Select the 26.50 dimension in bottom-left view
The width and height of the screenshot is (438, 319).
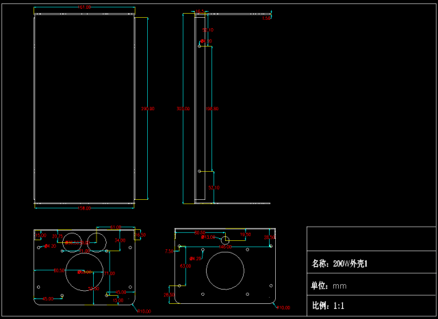(x=140, y=235)
